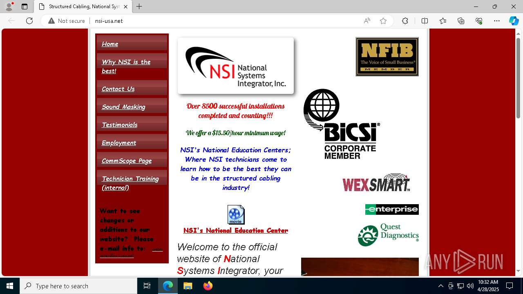Image resolution: width=523 pixels, height=294 pixels.
Task: Click the WEXSMART logo
Action: coord(376,183)
